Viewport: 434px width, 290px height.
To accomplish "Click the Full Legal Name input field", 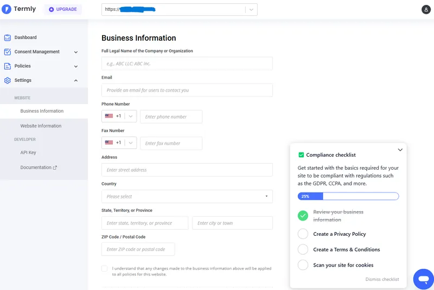I will tap(187, 63).
